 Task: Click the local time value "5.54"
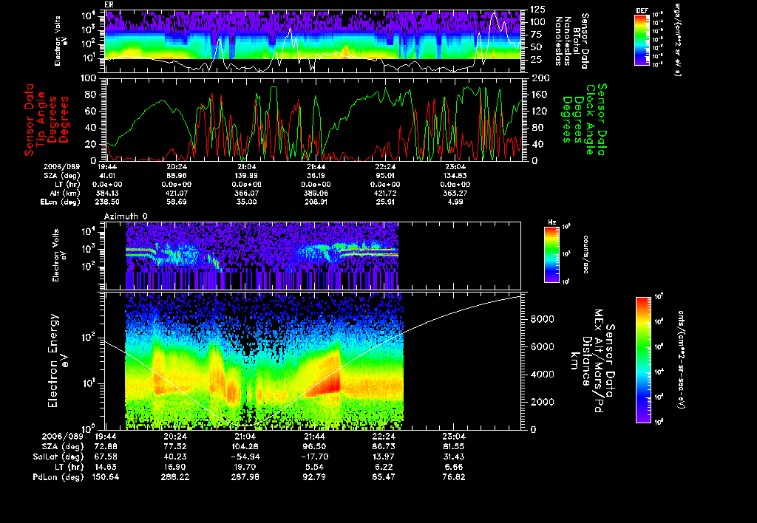click(x=314, y=467)
